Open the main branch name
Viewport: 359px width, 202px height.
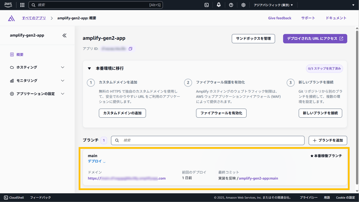click(93, 156)
